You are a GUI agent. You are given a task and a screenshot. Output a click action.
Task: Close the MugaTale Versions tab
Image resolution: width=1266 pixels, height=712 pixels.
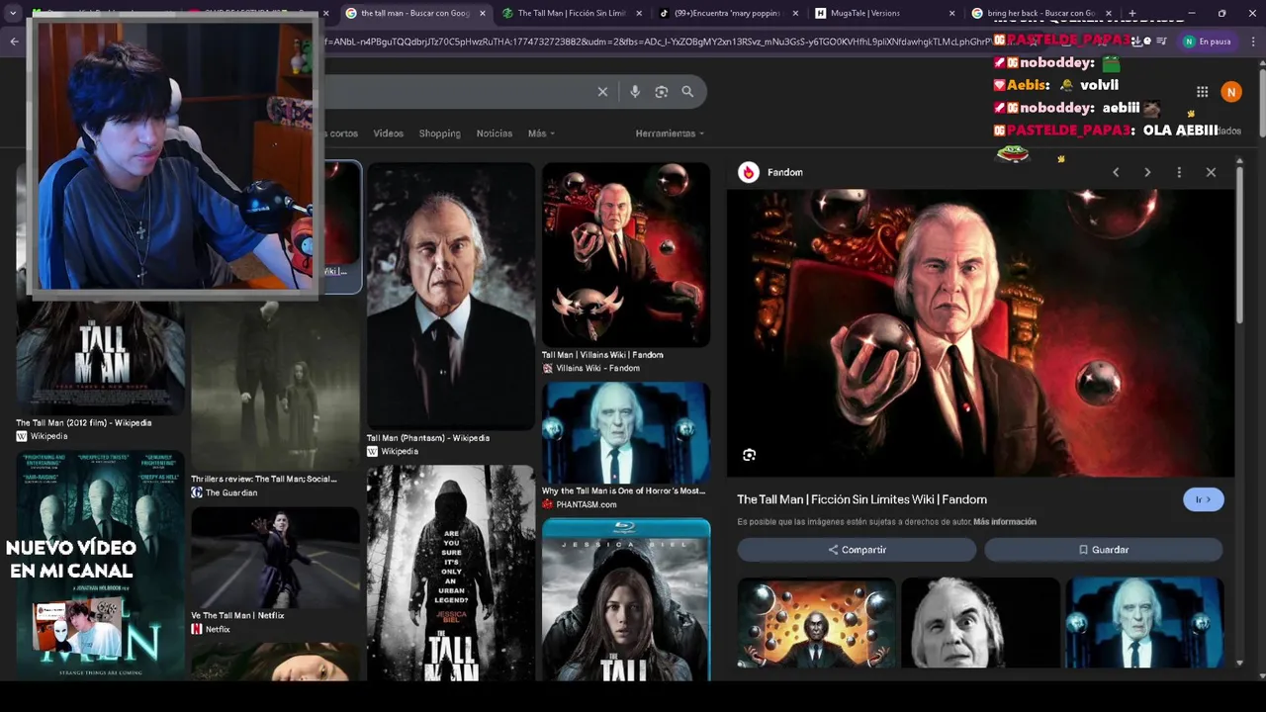point(952,14)
